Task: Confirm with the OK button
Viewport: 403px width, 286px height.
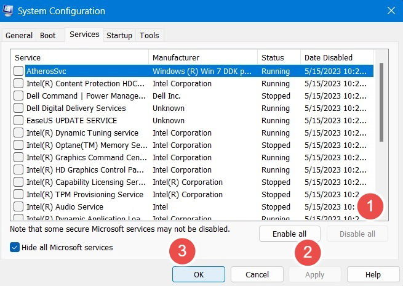Action: click(199, 274)
